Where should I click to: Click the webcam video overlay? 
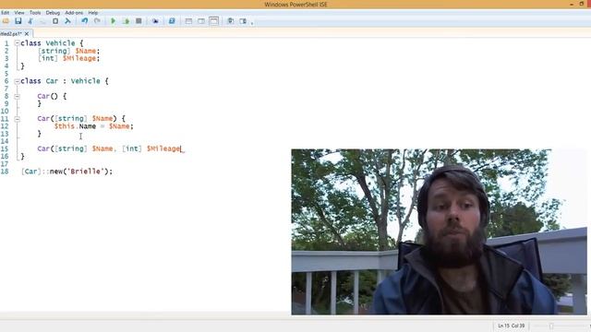point(440,231)
